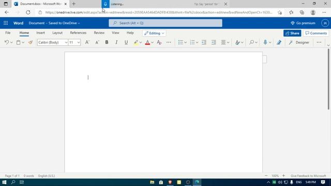Image resolution: width=331 pixels, height=186 pixels.
Task: Click the zoom out minus in status bar
Action: pos(266,176)
